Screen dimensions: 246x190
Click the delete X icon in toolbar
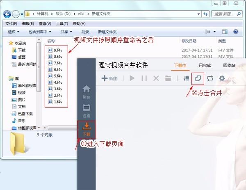pyautogui.click(x=156, y=78)
